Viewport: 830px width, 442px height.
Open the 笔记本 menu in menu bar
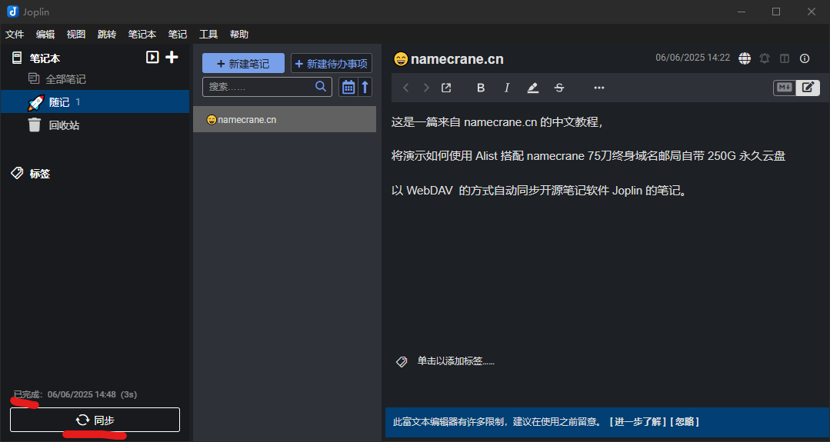pyautogui.click(x=142, y=35)
